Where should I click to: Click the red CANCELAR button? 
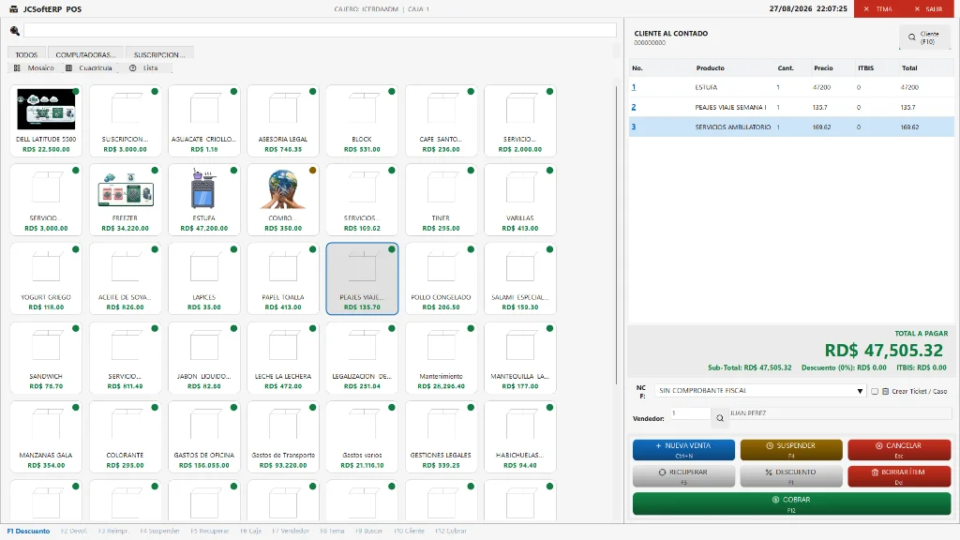[899, 450]
